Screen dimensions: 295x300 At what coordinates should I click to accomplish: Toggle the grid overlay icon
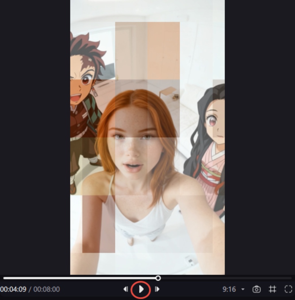(273, 289)
